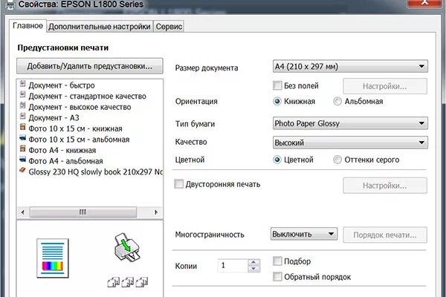446x297 pixels.
Task: Click 'Настройки...' button next to duplex printing
Action: 385,186
